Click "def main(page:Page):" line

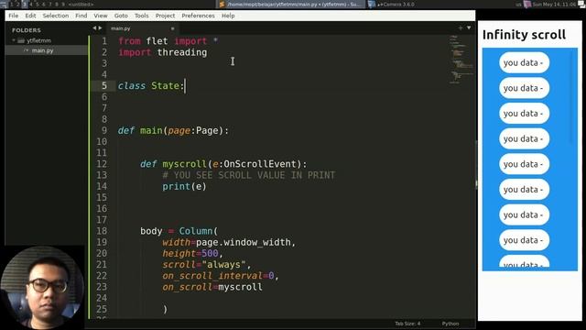pyautogui.click(x=173, y=130)
